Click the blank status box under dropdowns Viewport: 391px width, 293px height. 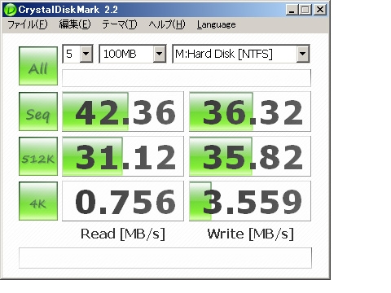[187, 78]
